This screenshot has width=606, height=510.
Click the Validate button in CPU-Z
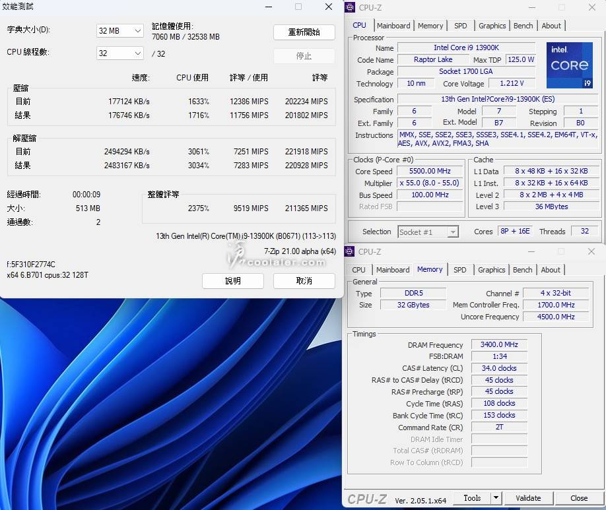tap(528, 498)
